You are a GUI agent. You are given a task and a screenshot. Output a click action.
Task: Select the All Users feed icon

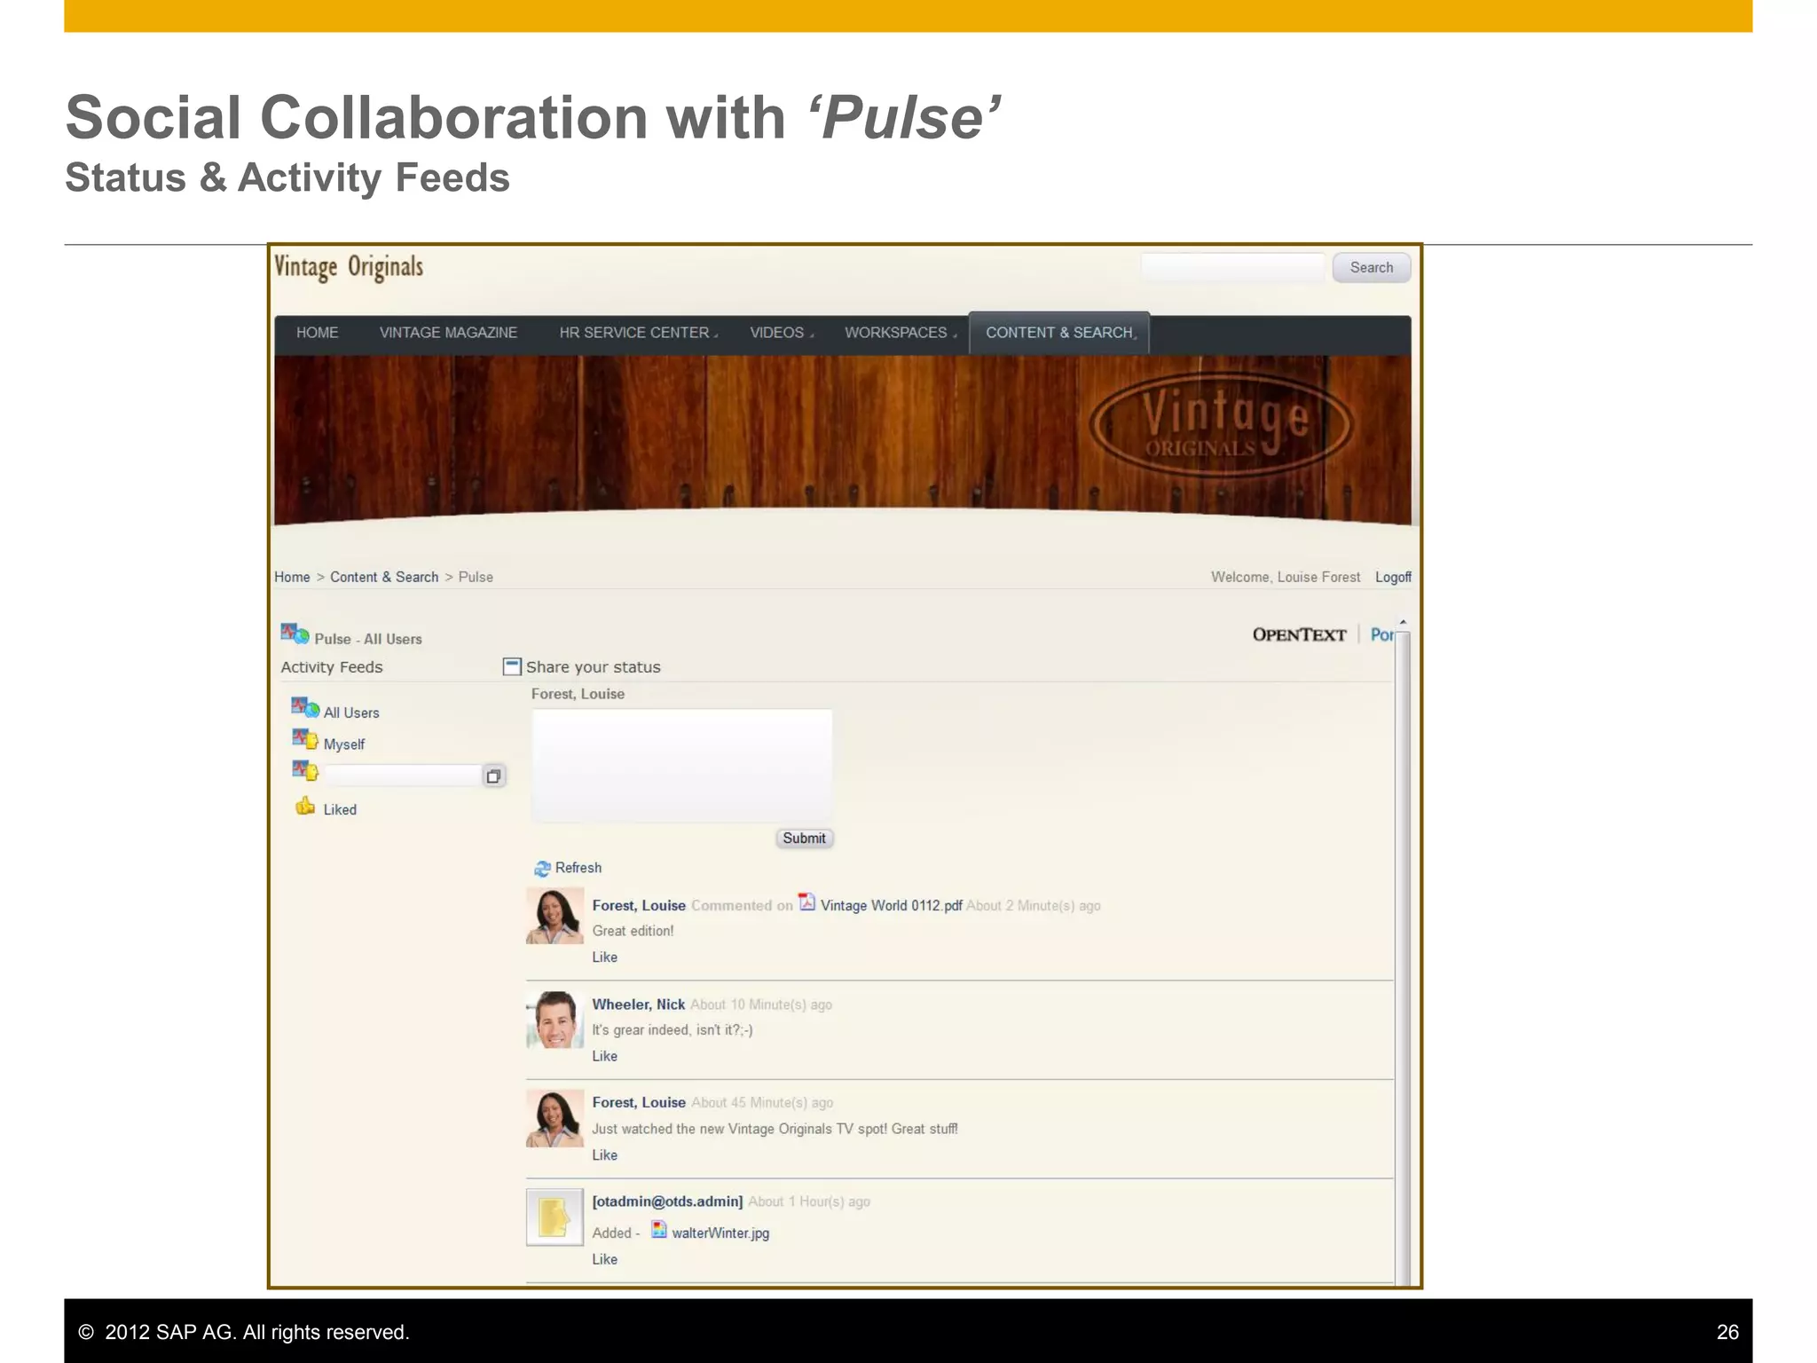coord(305,707)
